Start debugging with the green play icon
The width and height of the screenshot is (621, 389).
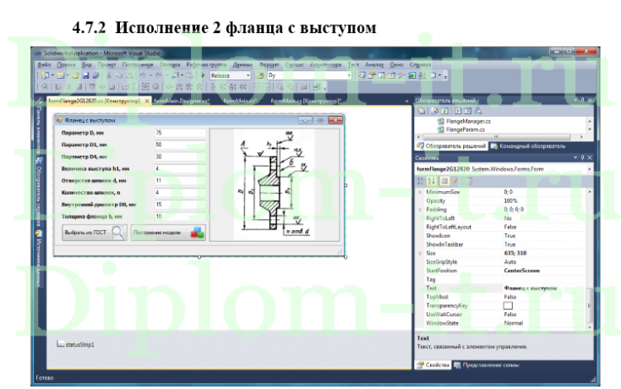coord(203,75)
